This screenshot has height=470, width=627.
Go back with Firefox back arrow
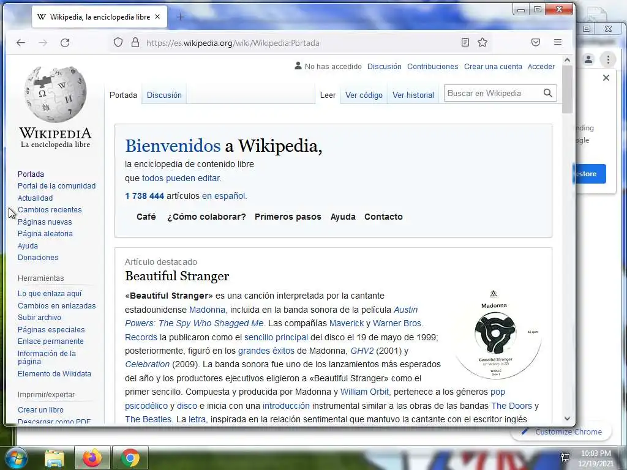tap(21, 43)
